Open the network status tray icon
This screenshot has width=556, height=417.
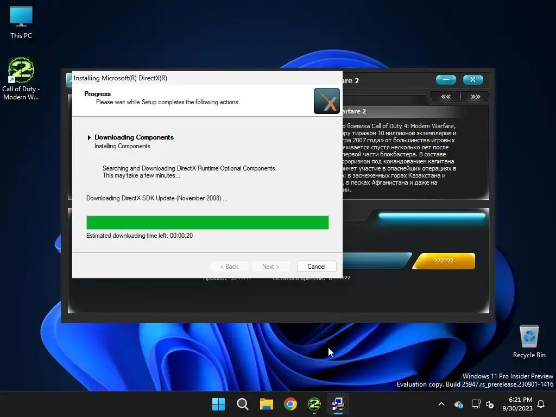[476, 404]
